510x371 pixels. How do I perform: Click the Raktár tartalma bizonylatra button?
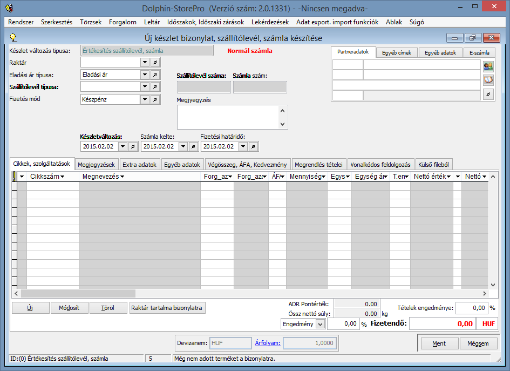167,308
